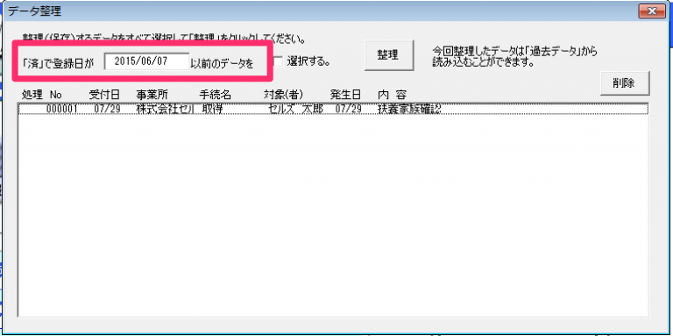
Task: Click the 内容 column header
Action: point(392,95)
